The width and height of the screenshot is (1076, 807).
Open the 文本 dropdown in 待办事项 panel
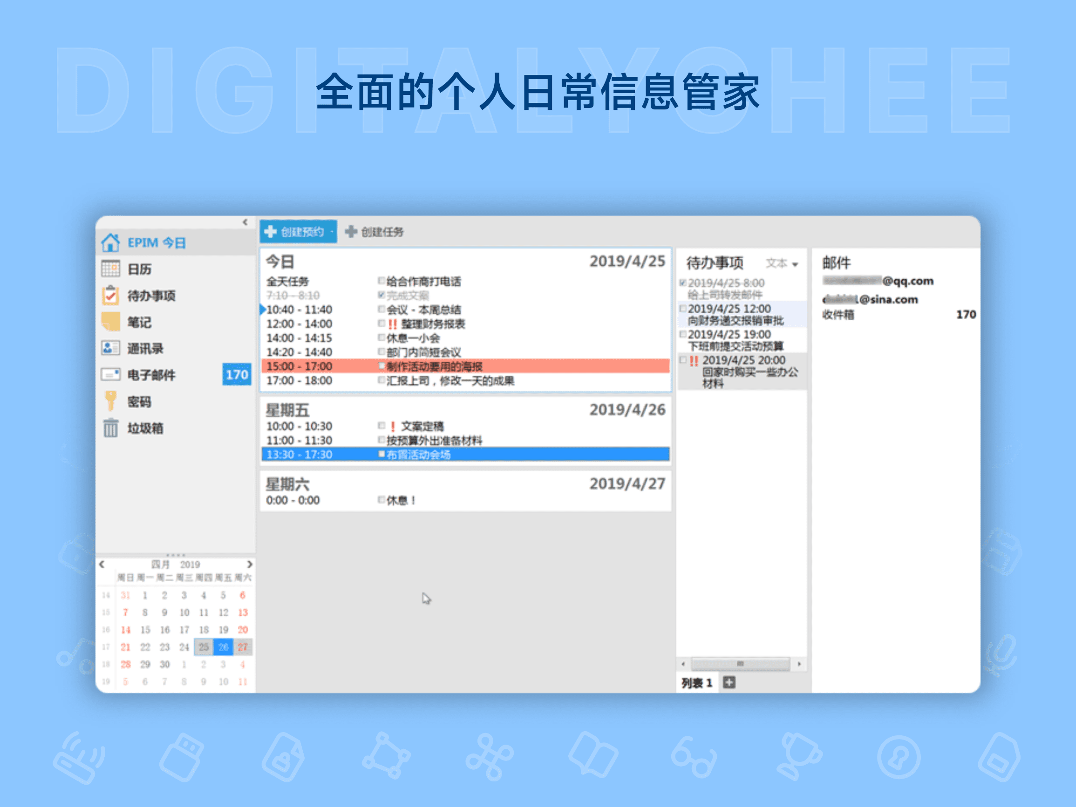(782, 263)
